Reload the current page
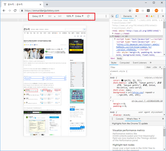 [x=15, y=10]
